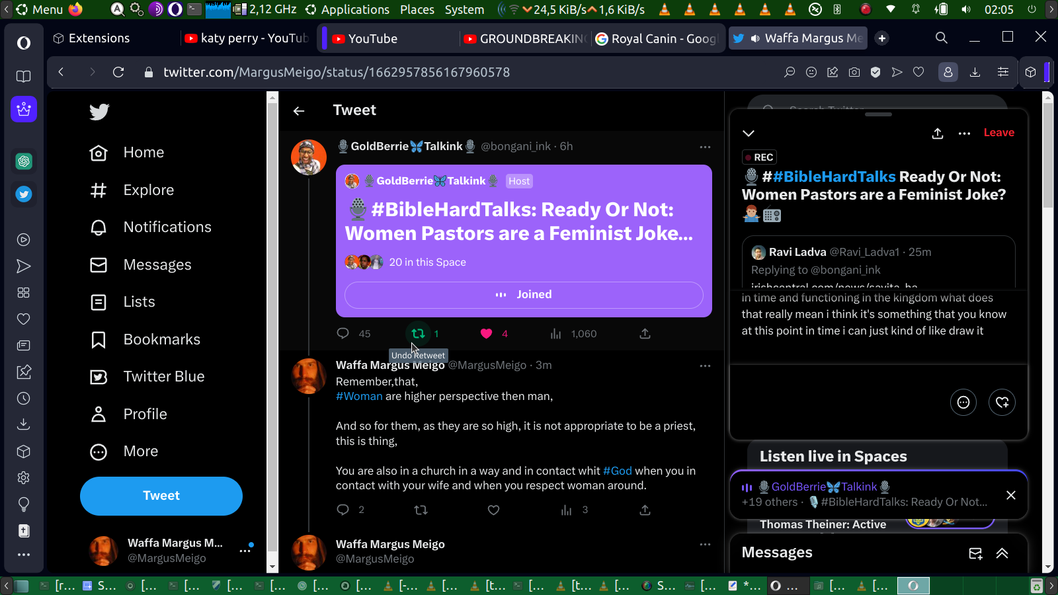Switch to the katy perry YouTube tab
This screenshot has width=1058, height=595.
(x=246, y=38)
